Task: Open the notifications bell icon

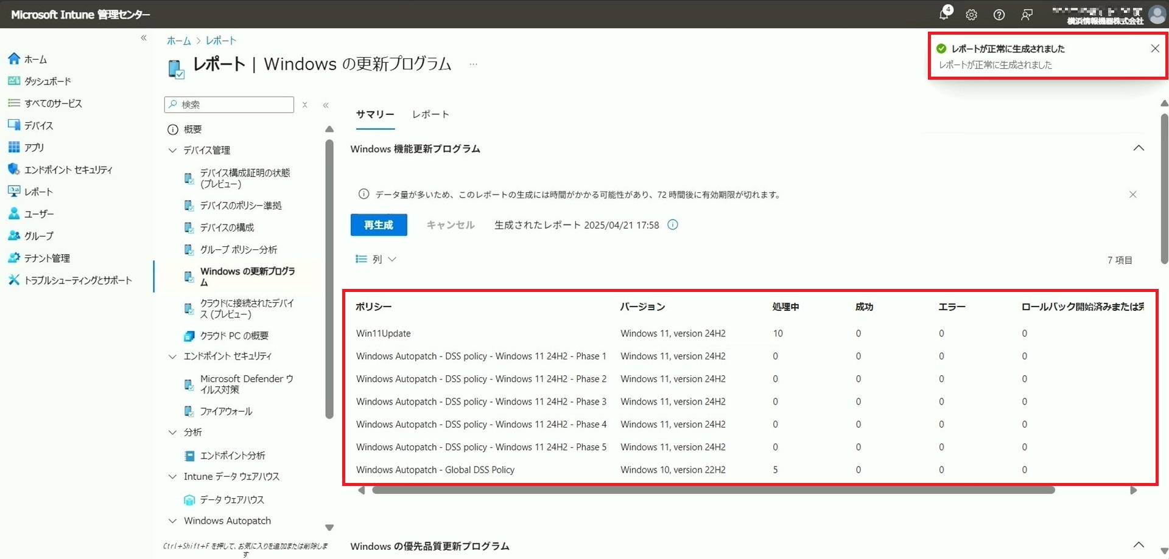Action: [944, 14]
